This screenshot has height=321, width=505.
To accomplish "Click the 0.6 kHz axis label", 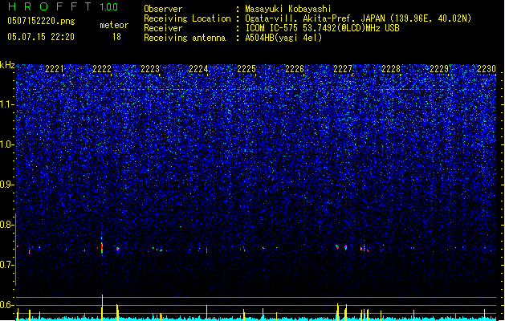I will click(x=7, y=305).
